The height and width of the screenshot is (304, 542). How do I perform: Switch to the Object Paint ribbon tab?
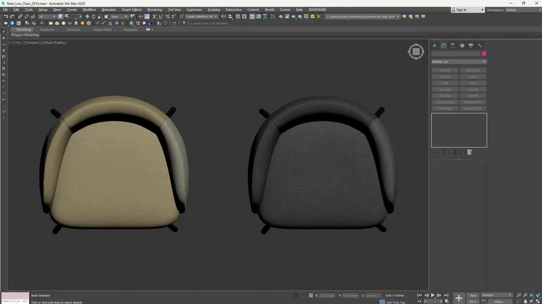[x=102, y=29]
